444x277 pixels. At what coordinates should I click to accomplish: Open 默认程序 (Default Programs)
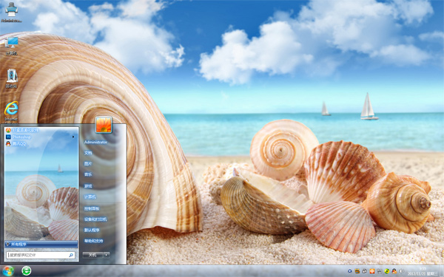(x=92, y=230)
